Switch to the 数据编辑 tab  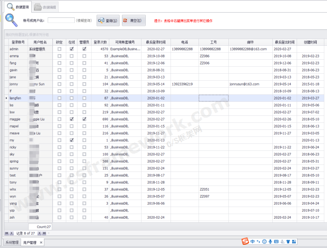click(x=45, y=7)
